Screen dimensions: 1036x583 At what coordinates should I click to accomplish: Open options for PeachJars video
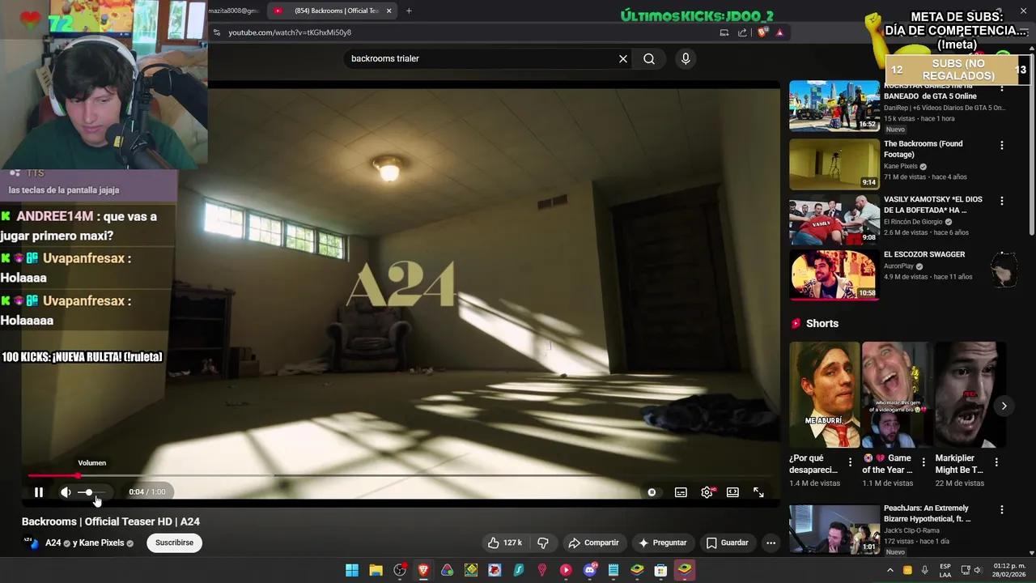click(1001, 510)
